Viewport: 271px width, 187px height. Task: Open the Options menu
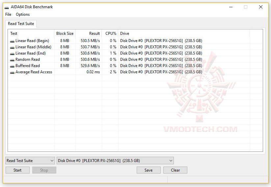[x=23, y=14]
